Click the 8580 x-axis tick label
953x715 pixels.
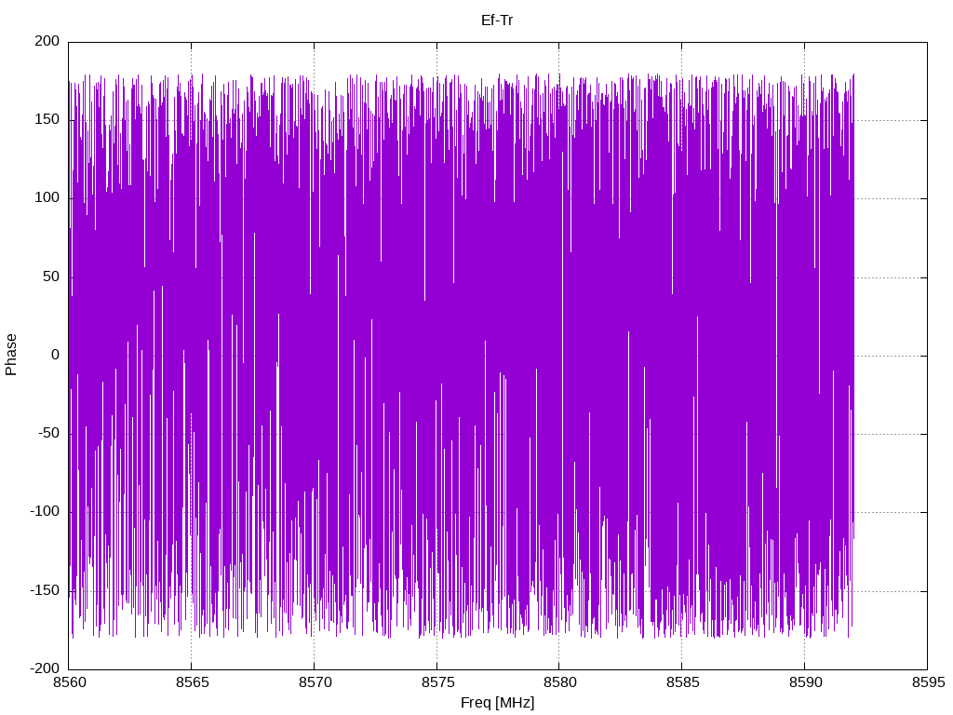pyautogui.click(x=559, y=682)
